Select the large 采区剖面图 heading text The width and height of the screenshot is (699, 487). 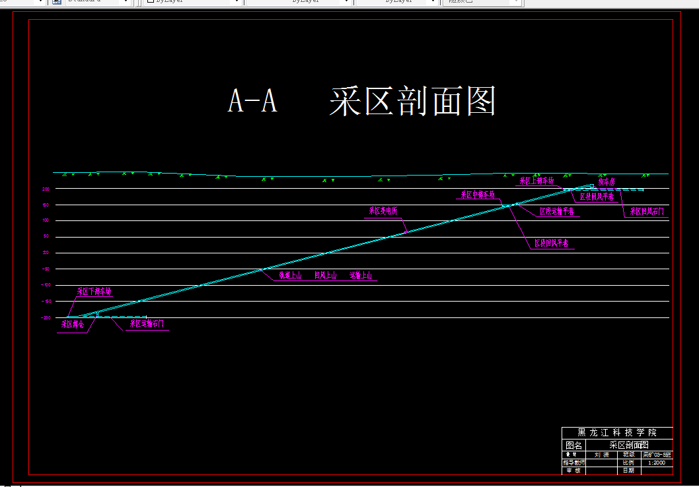pyautogui.click(x=412, y=102)
